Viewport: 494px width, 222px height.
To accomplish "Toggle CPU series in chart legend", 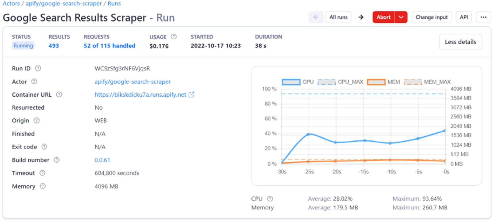I will coord(298,82).
